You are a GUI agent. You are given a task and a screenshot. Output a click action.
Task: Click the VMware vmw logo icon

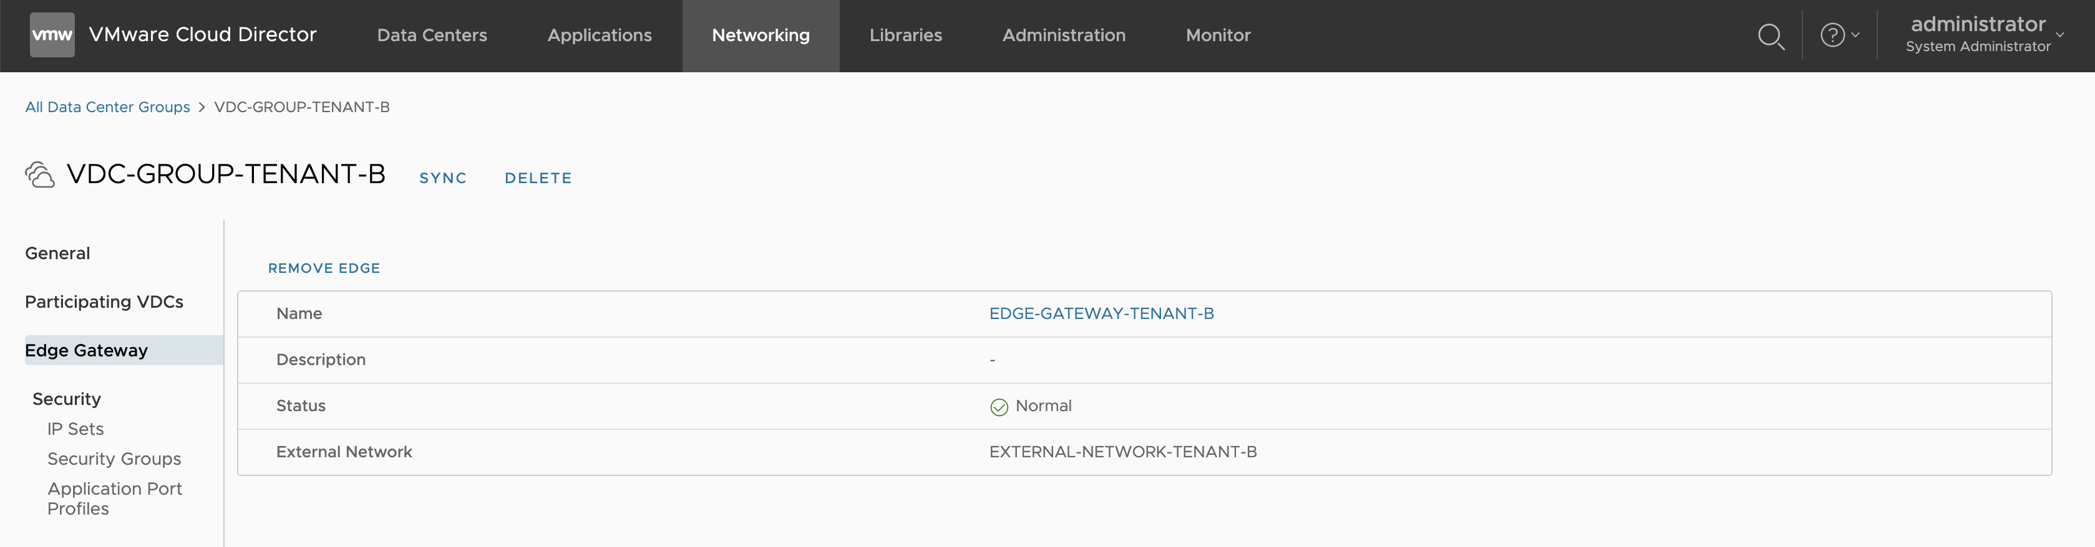pyautogui.click(x=52, y=35)
